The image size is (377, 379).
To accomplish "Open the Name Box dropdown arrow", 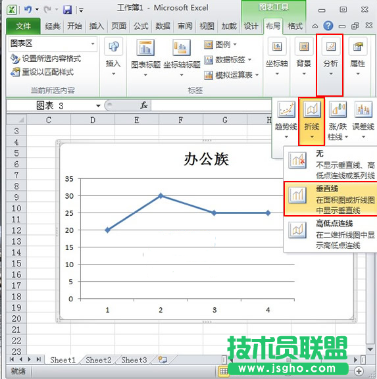I will [x=98, y=106].
